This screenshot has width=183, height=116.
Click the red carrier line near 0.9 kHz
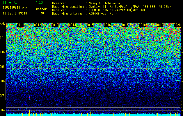(x=93, y=68)
